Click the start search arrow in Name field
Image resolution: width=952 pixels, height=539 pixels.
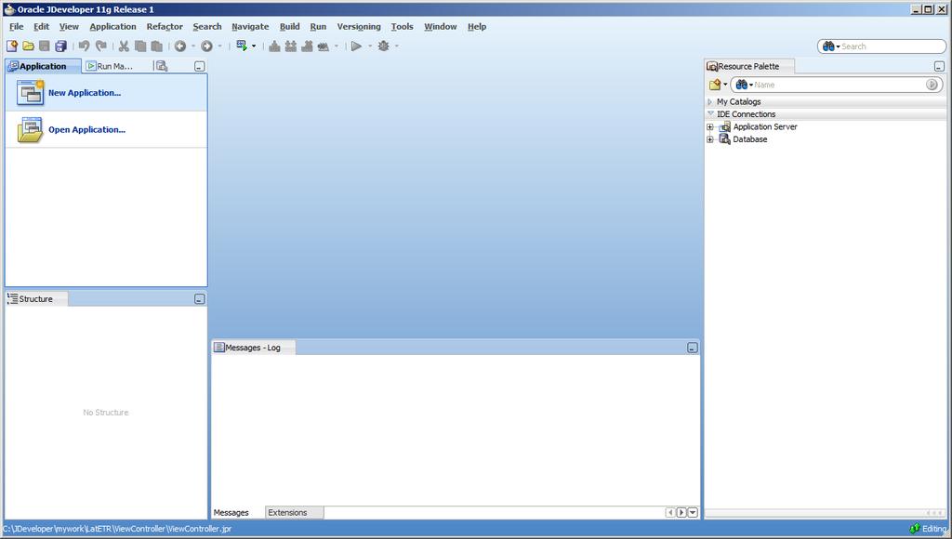tap(932, 85)
